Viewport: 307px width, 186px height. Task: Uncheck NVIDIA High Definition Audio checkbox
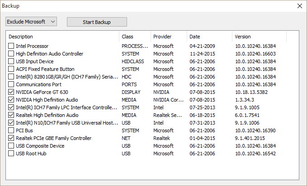point(11,100)
